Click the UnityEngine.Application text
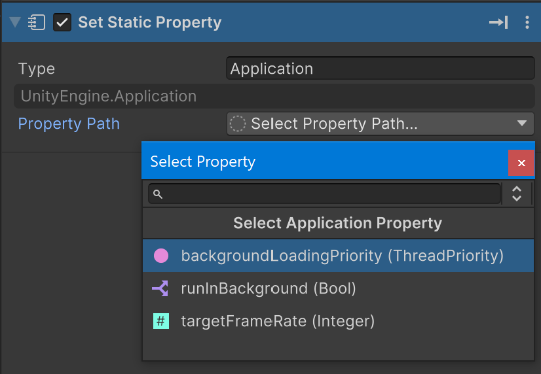The height and width of the screenshot is (374, 541). (x=108, y=96)
